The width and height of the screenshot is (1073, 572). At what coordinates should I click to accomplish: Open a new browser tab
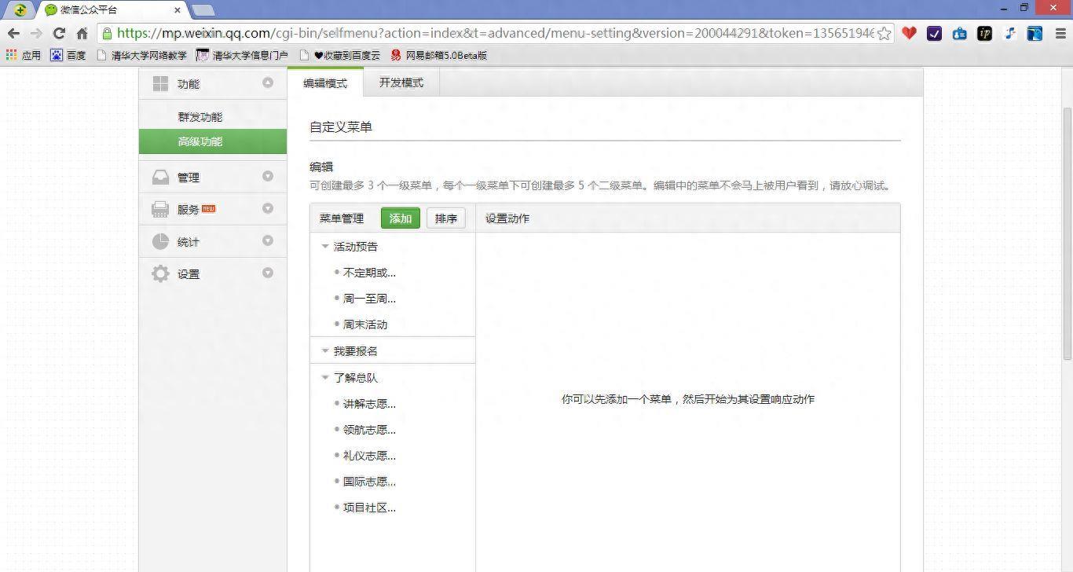203,9
